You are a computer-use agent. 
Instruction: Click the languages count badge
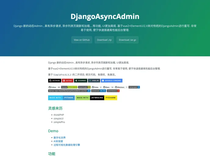click(x=134, y=87)
